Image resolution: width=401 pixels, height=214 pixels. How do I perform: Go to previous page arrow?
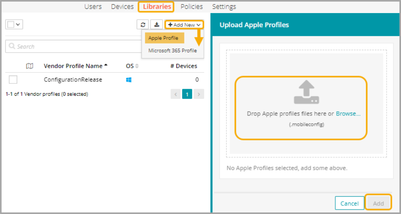pyautogui.click(x=176, y=94)
